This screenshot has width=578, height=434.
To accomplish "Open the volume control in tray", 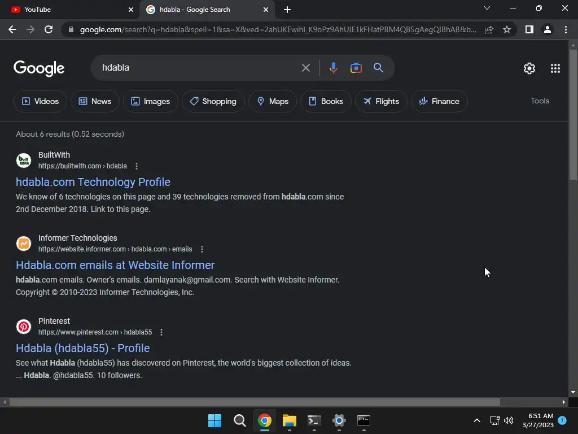I will [x=509, y=420].
